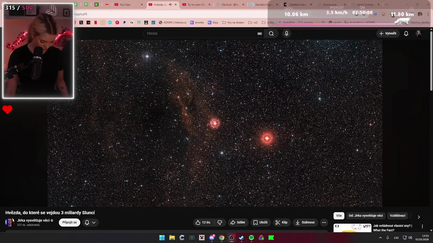Open the channel avatar of Jirka
433x243 pixels.
[x=10, y=222]
